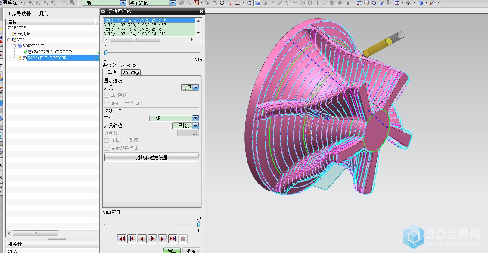488x253 pixels.
Task: Rewind tool path to start
Action: click(122, 239)
